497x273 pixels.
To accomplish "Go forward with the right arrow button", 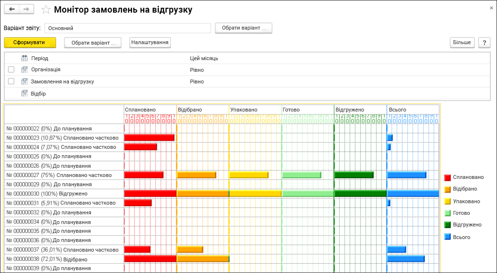I will click(27, 10).
